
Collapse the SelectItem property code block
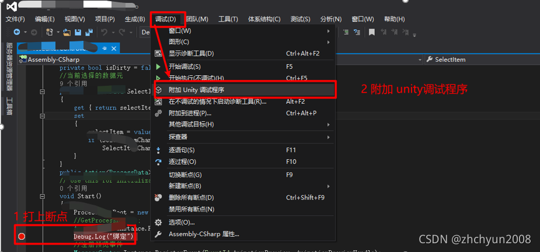pos(43,92)
